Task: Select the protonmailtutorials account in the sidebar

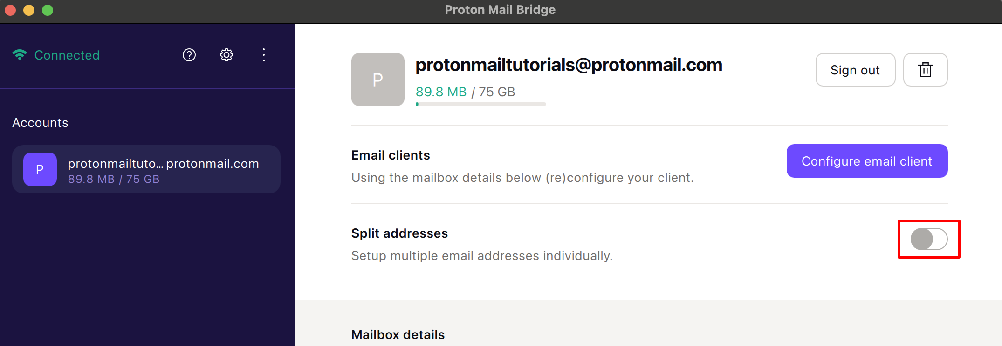Action: [146, 169]
